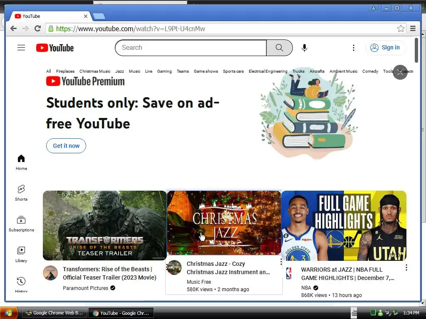
Task: Open the Windows Start button
Action: (9, 313)
